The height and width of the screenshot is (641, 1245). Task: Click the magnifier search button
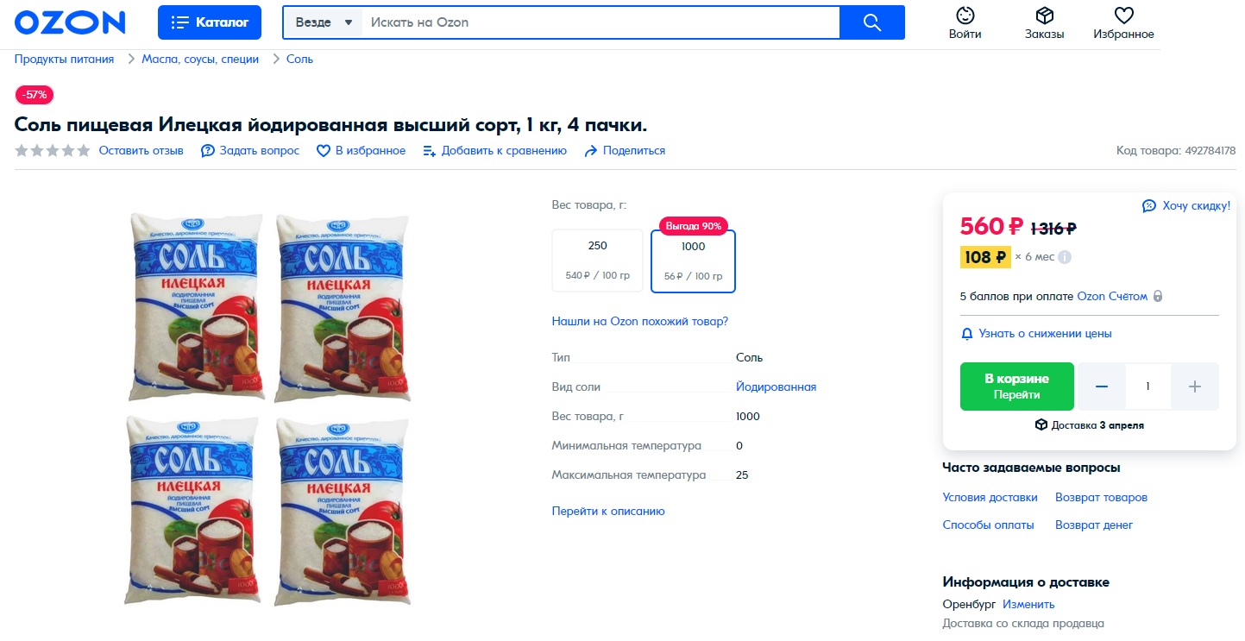tap(871, 22)
